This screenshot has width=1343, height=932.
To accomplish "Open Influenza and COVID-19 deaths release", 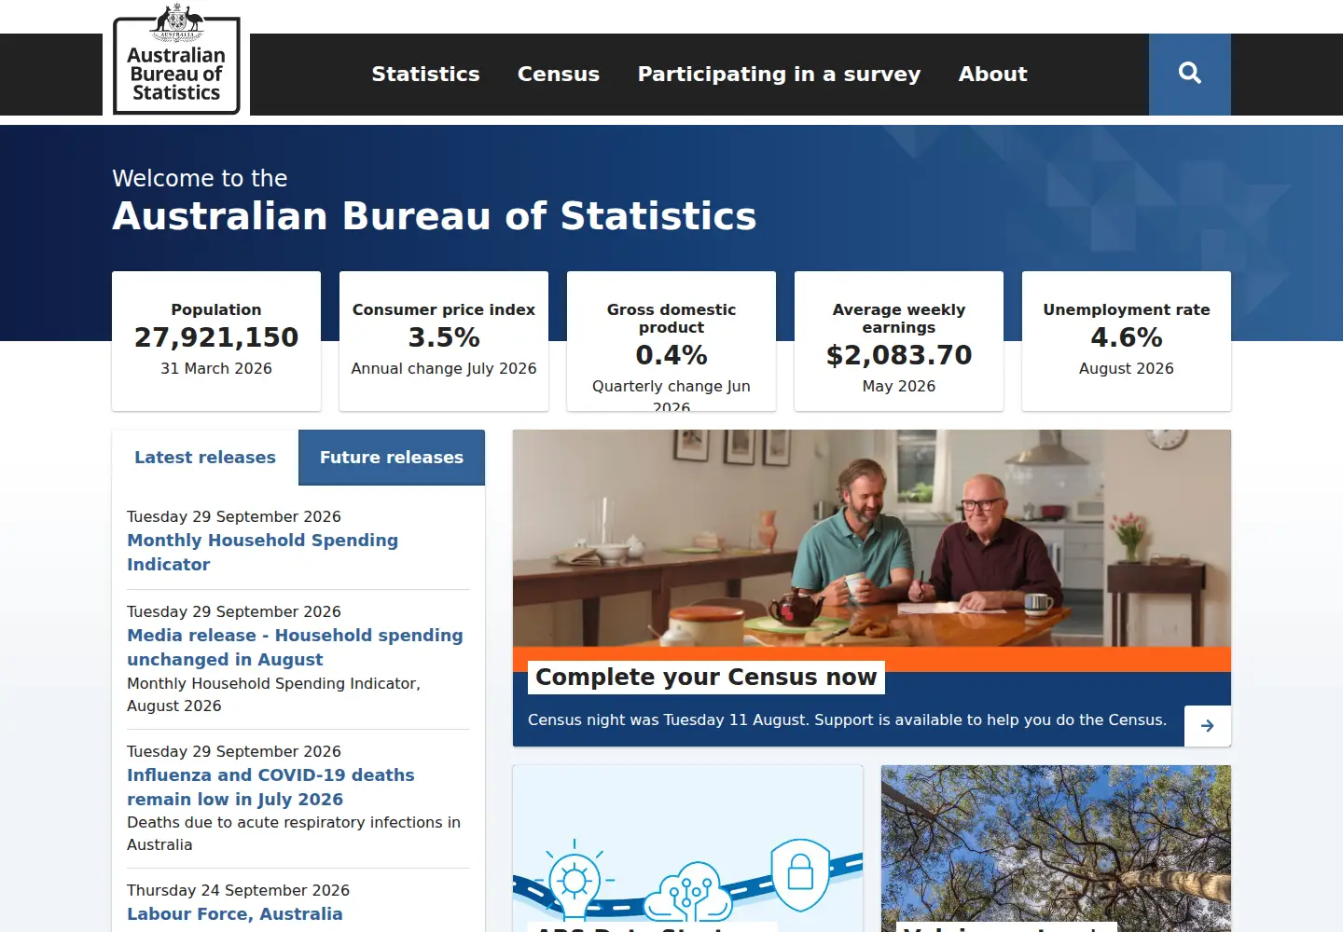I will [x=270, y=787].
